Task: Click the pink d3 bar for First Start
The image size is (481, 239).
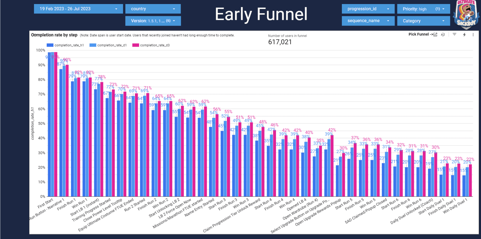Action: point(56,124)
